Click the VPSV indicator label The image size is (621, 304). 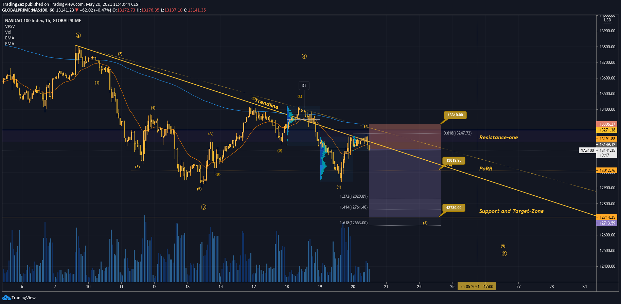pos(10,26)
